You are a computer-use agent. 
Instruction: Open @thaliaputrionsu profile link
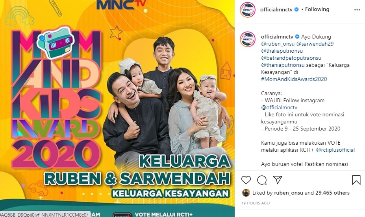point(282,51)
